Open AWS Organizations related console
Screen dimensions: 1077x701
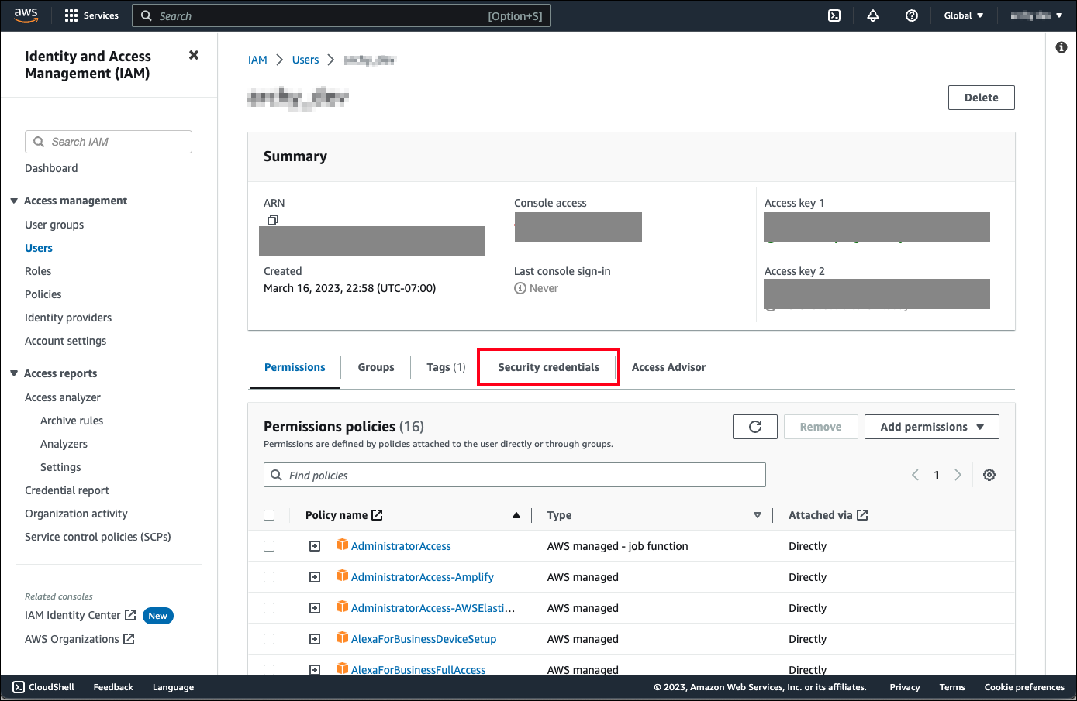click(79, 639)
